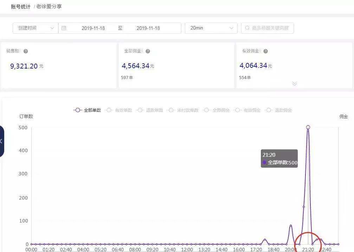Open the 20min interval dropdown

[211, 28]
